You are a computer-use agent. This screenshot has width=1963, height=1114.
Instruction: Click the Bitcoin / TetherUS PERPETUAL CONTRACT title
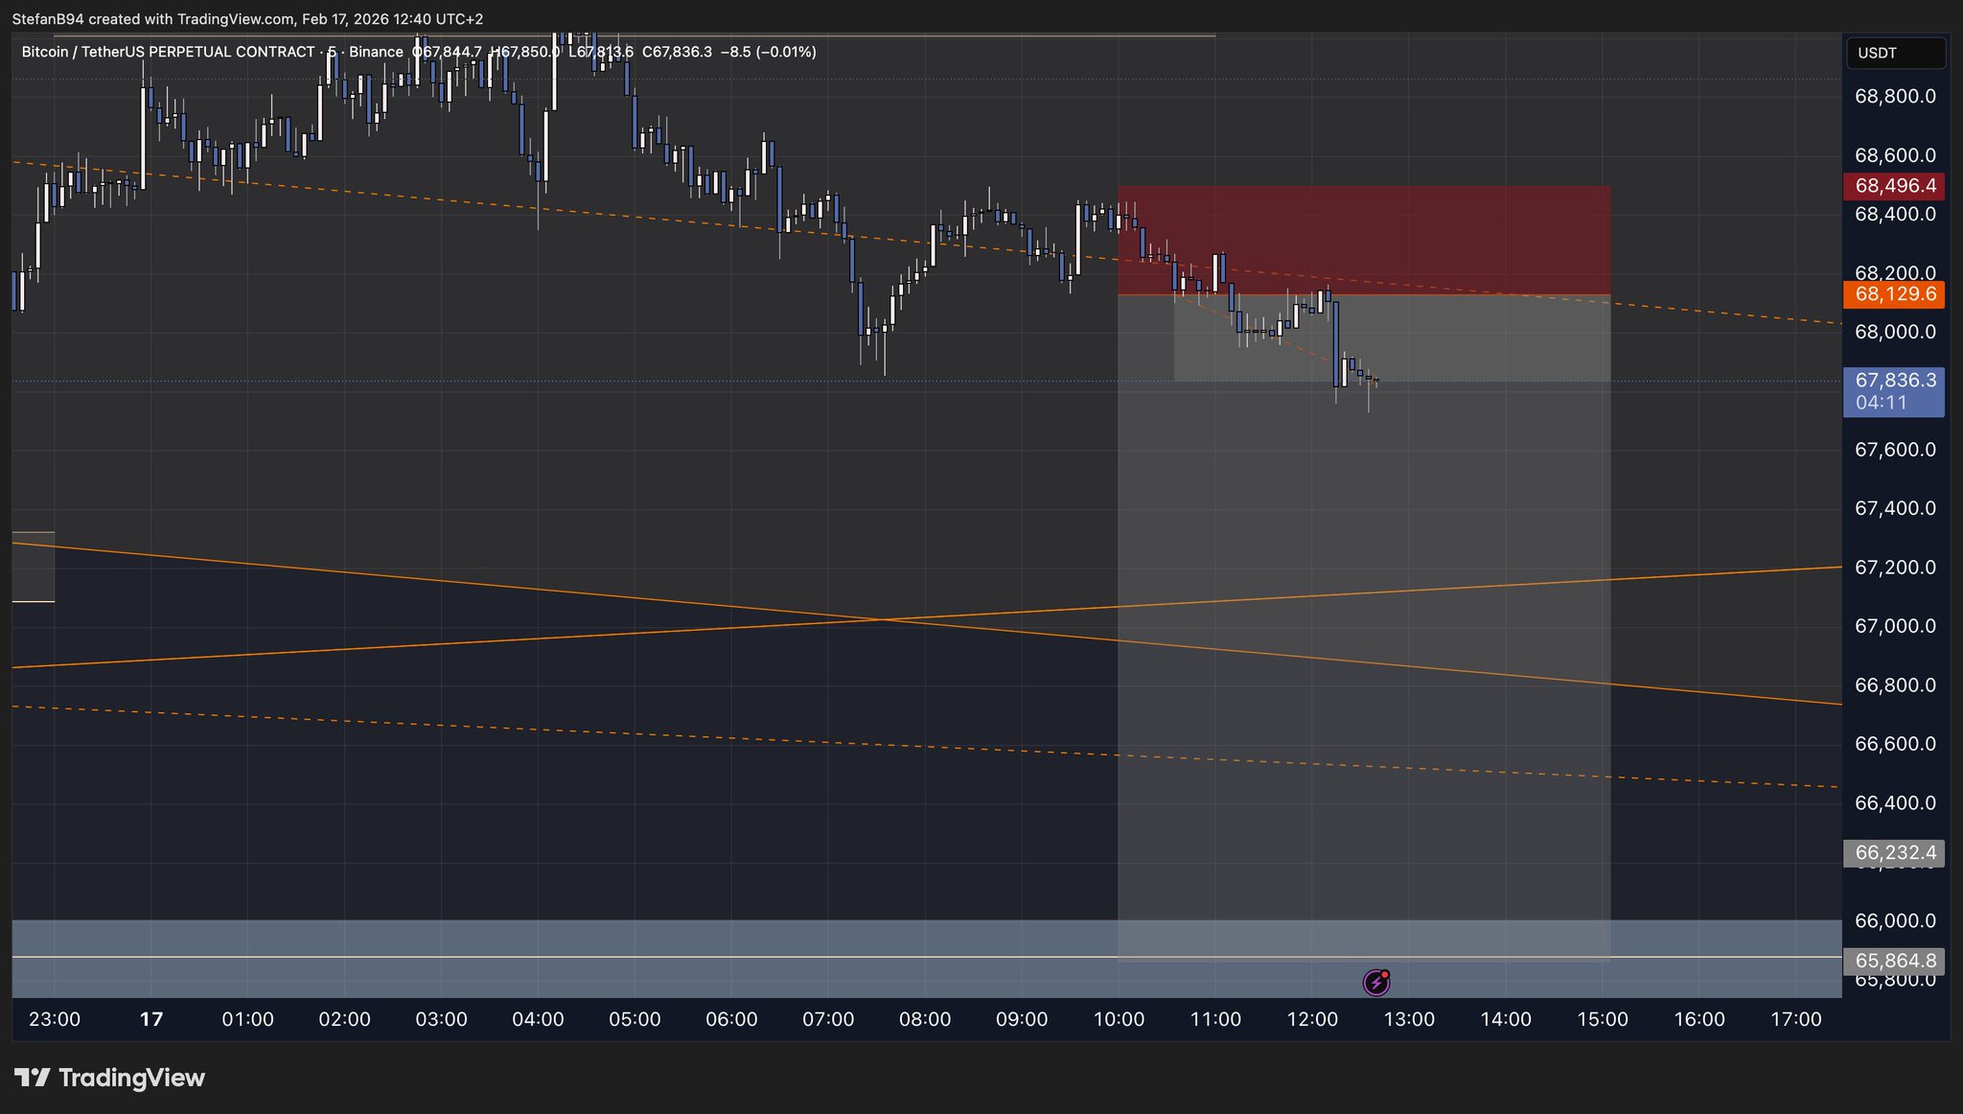(x=168, y=52)
